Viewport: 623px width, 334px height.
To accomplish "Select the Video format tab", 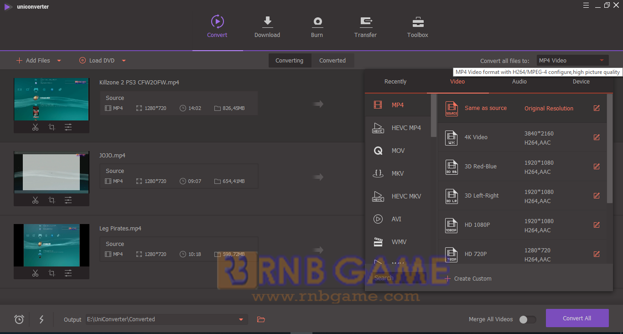I will click(457, 82).
